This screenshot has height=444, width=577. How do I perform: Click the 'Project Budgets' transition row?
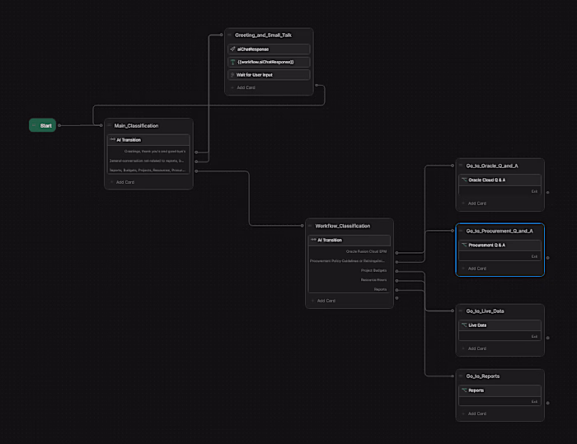(x=349, y=270)
